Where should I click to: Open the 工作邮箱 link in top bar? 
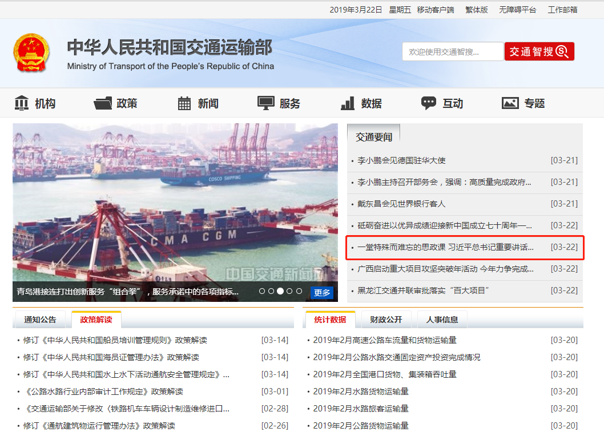point(562,10)
